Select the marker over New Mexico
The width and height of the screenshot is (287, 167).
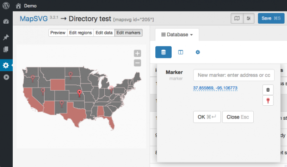[61, 104]
